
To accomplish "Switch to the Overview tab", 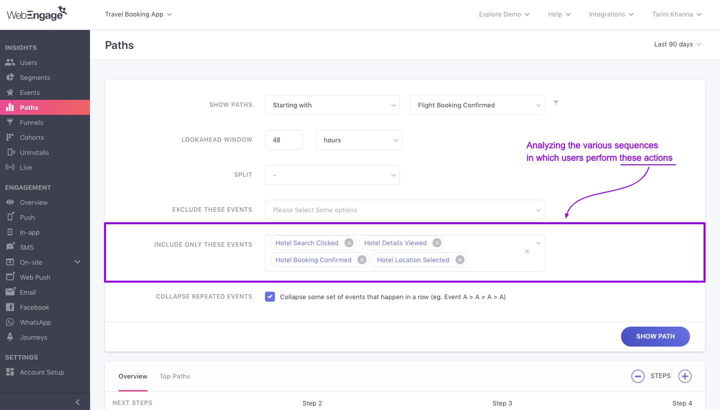I will pyautogui.click(x=133, y=376).
